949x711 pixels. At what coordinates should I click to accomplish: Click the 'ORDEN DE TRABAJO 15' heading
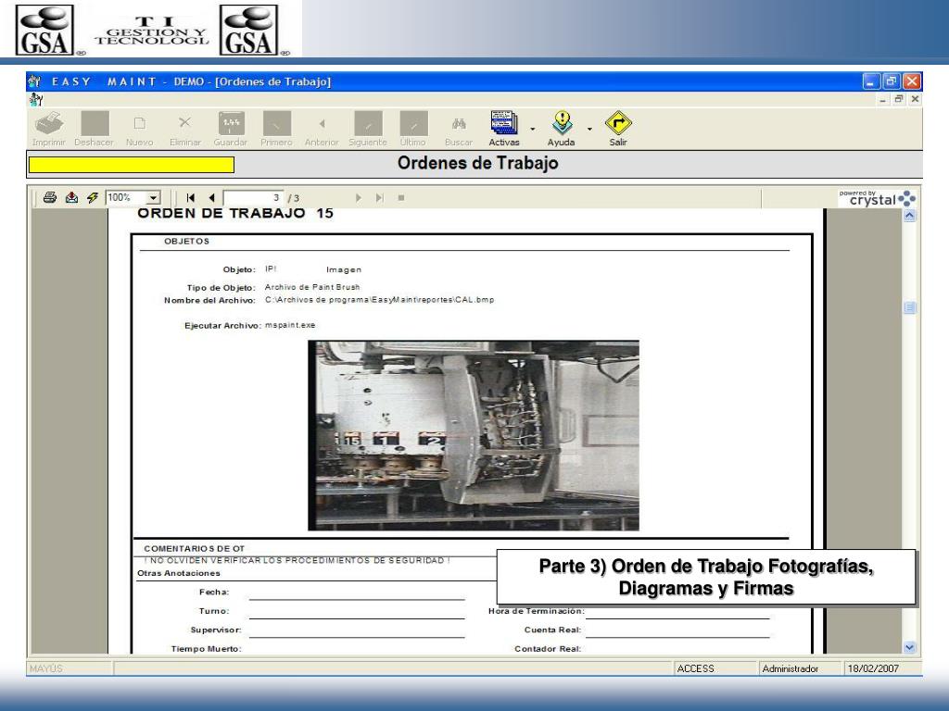(235, 214)
